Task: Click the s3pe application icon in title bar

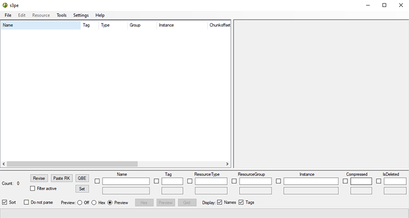Action: point(5,5)
